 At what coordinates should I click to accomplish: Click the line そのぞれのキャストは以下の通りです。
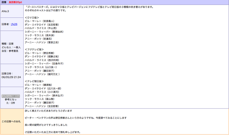tap(45, 10)
